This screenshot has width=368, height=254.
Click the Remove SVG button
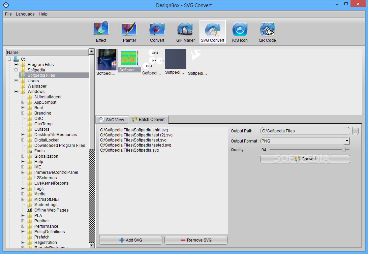[x=196, y=240]
